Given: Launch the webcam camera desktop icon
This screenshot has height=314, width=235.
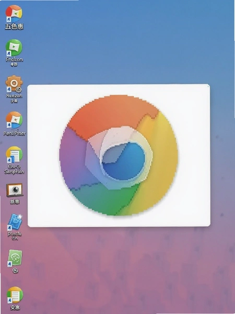Looking at the screenshot, I should [x=15, y=190].
